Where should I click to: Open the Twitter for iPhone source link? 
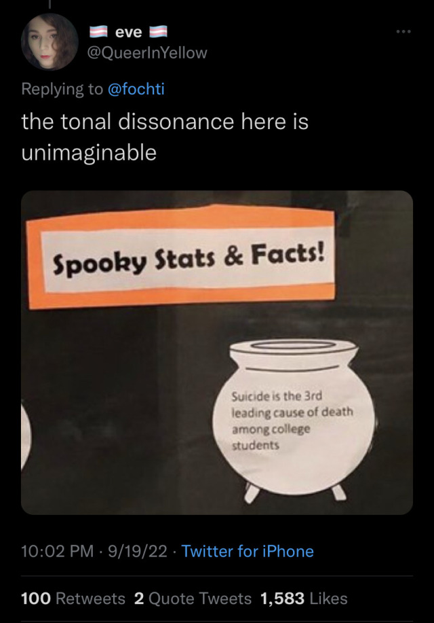pyautogui.click(x=248, y=551)
